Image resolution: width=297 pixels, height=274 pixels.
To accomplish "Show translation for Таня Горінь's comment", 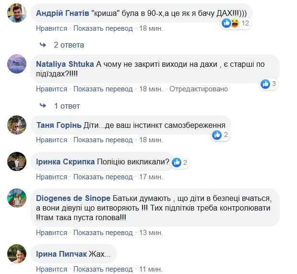I will pyautogui.click(x=103, y=140).
